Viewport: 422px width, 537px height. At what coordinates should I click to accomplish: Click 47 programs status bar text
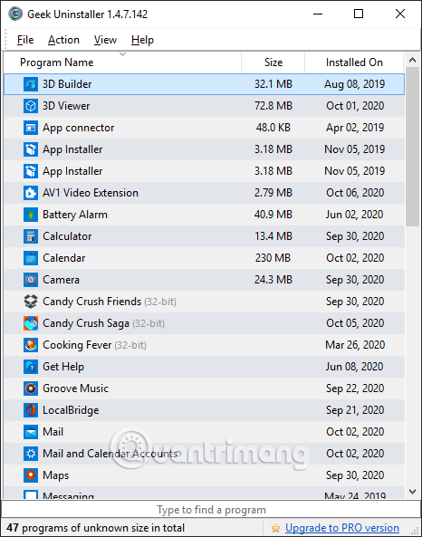click(x=96, y=528)
